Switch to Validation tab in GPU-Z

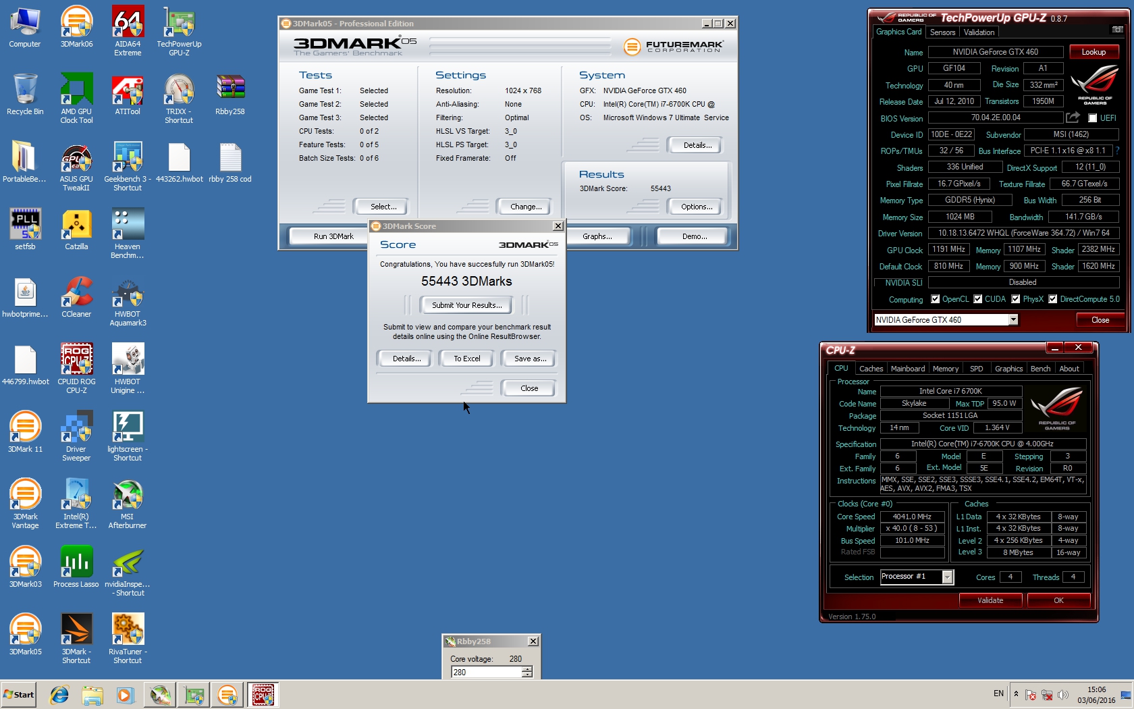point(979,32)
